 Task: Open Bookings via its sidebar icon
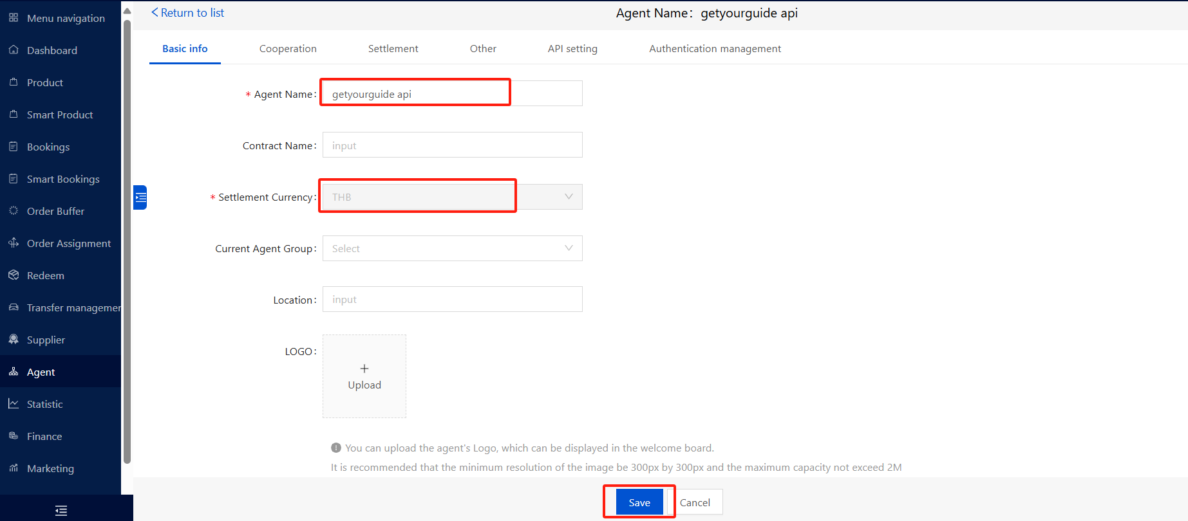click(x=14, y=147)
